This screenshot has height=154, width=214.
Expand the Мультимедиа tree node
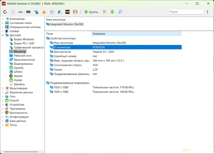[3, 88]
